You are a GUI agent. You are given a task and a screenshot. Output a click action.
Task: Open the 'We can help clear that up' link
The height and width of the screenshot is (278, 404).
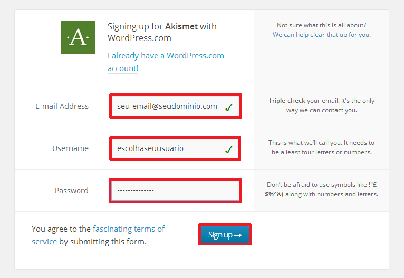(x=322, y=35)
